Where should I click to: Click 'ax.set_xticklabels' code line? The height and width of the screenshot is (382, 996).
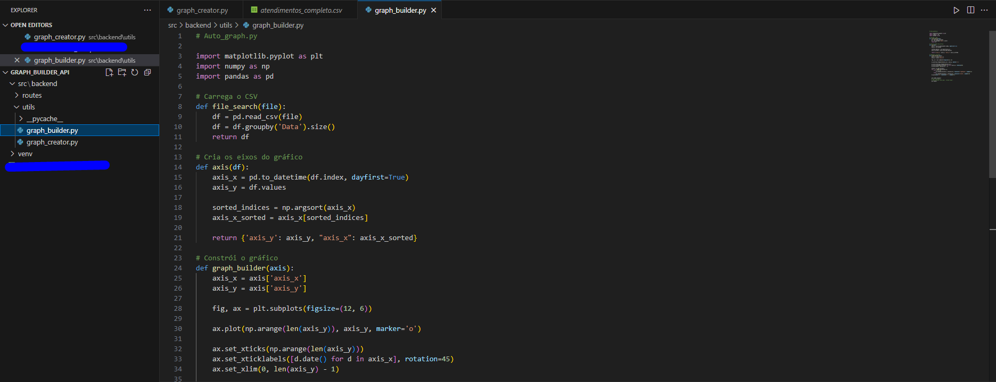click(x=333, y=359)
